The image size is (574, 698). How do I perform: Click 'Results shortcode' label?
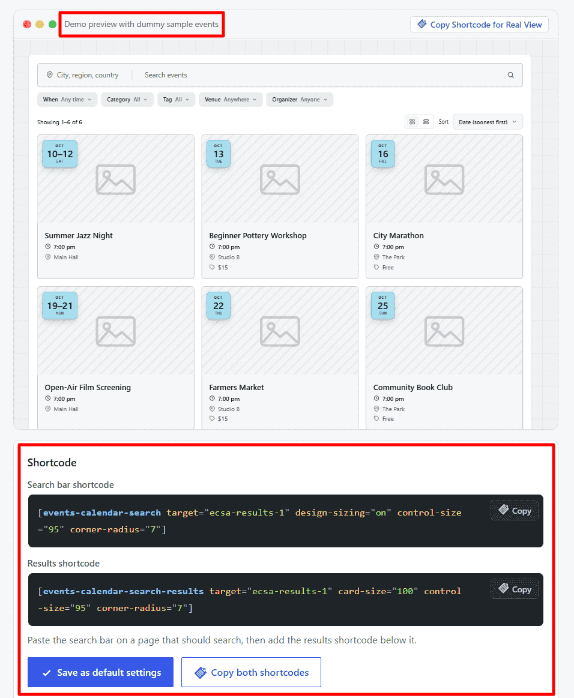coord(64,564)
